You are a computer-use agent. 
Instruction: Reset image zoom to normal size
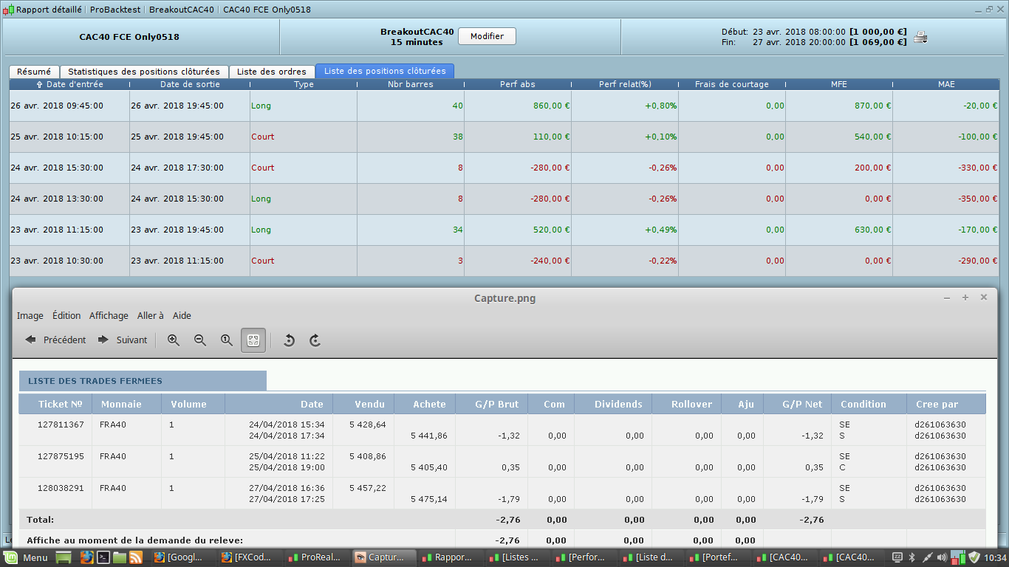click(227, 340)
